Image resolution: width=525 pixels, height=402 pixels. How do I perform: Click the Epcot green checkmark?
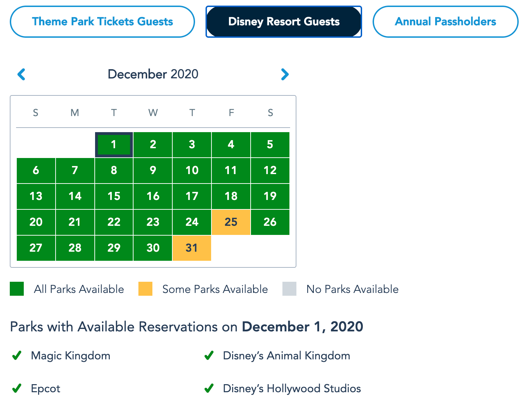pyautogui.click(x=17, y=388)
